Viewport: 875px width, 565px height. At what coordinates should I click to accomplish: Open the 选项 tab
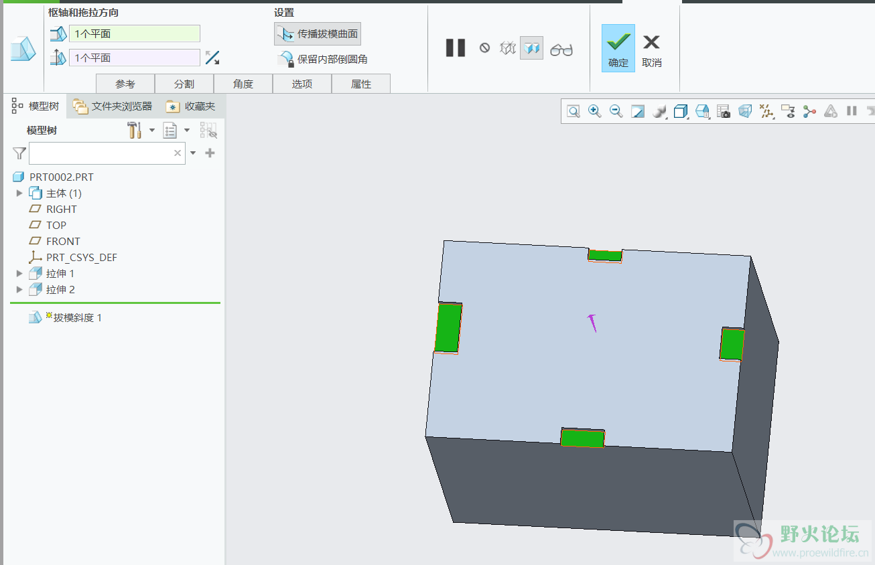302,84
